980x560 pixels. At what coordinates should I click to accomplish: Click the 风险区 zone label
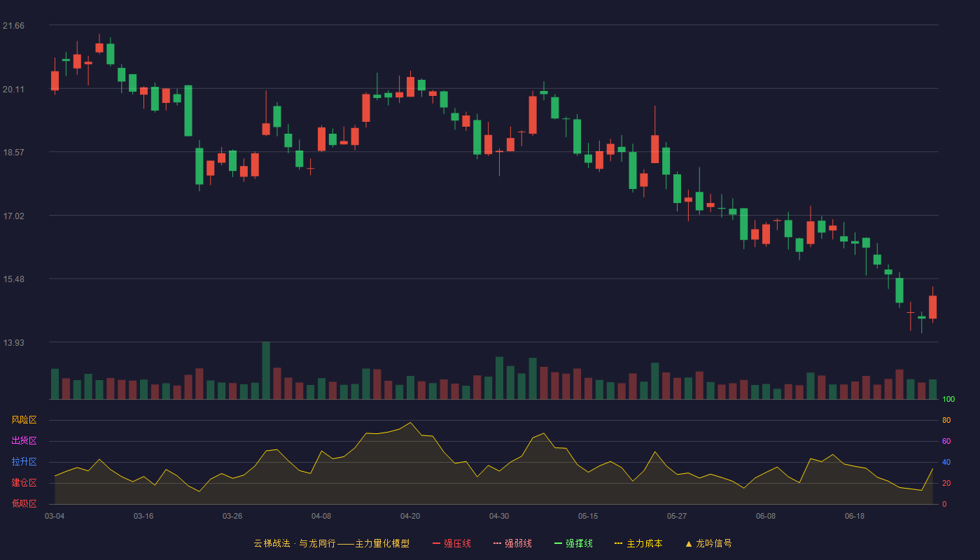[24, 420]
